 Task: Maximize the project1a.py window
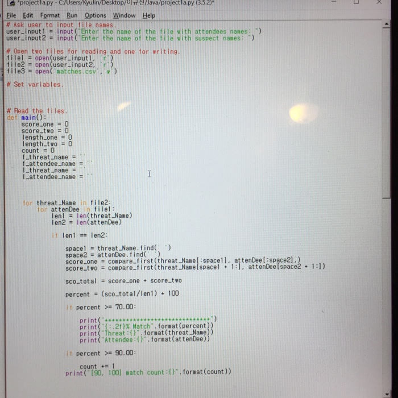356,2
